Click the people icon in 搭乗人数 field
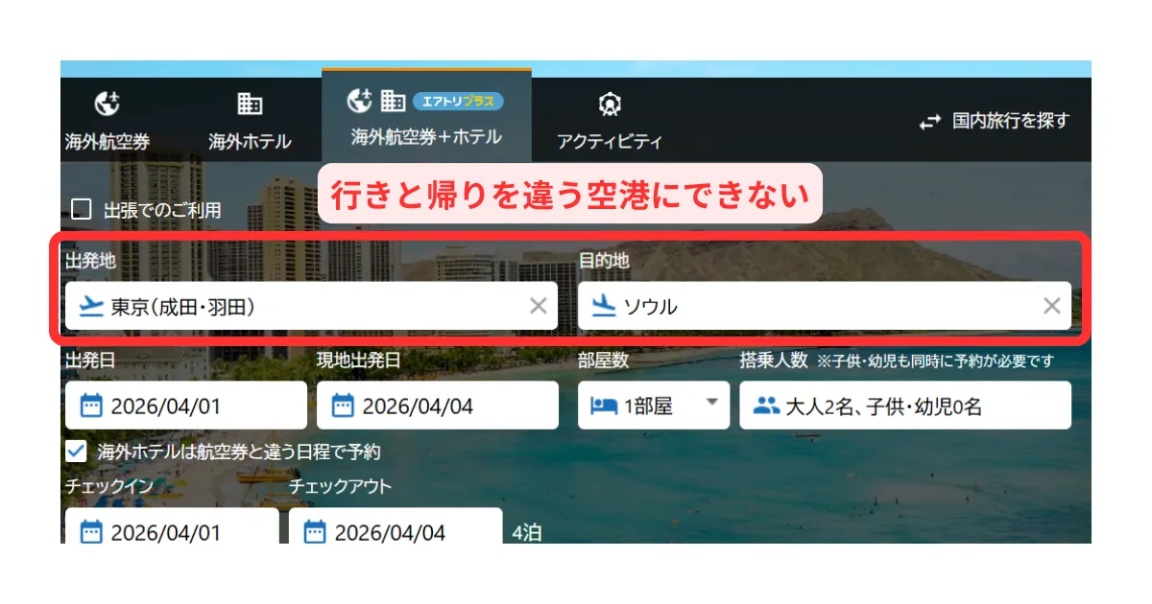This screenshot has width=1152, height=604. coord(766,406)
